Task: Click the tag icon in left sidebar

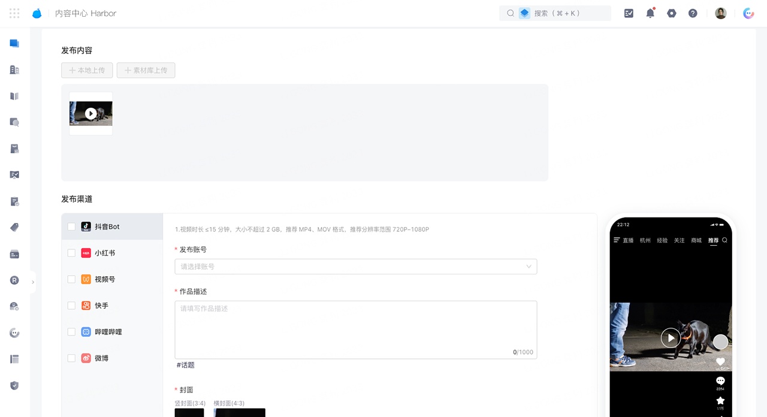Action: click(x=14, y=227)
